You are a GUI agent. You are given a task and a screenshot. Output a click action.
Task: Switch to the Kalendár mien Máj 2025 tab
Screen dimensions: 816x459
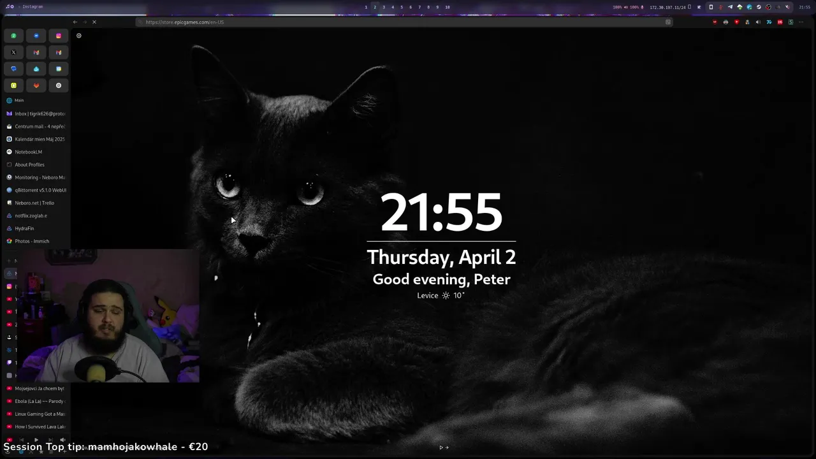click(36, 139)
